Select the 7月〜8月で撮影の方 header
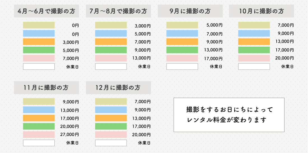The width and height of the screenshot is (308, 153). 118,11
